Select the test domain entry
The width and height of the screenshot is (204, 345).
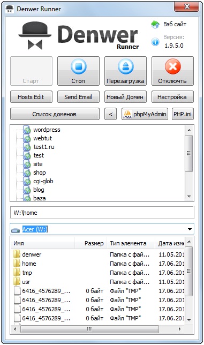(39, 155)
